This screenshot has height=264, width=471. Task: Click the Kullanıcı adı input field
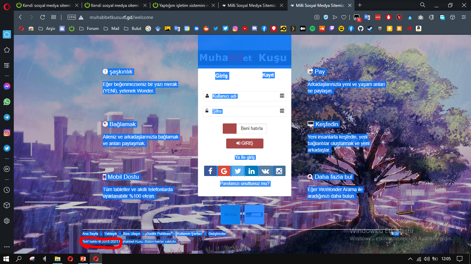[244, 96]
